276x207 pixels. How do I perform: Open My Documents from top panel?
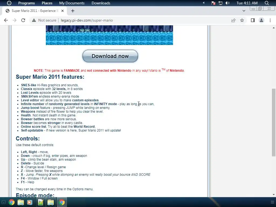click(72, 3)
